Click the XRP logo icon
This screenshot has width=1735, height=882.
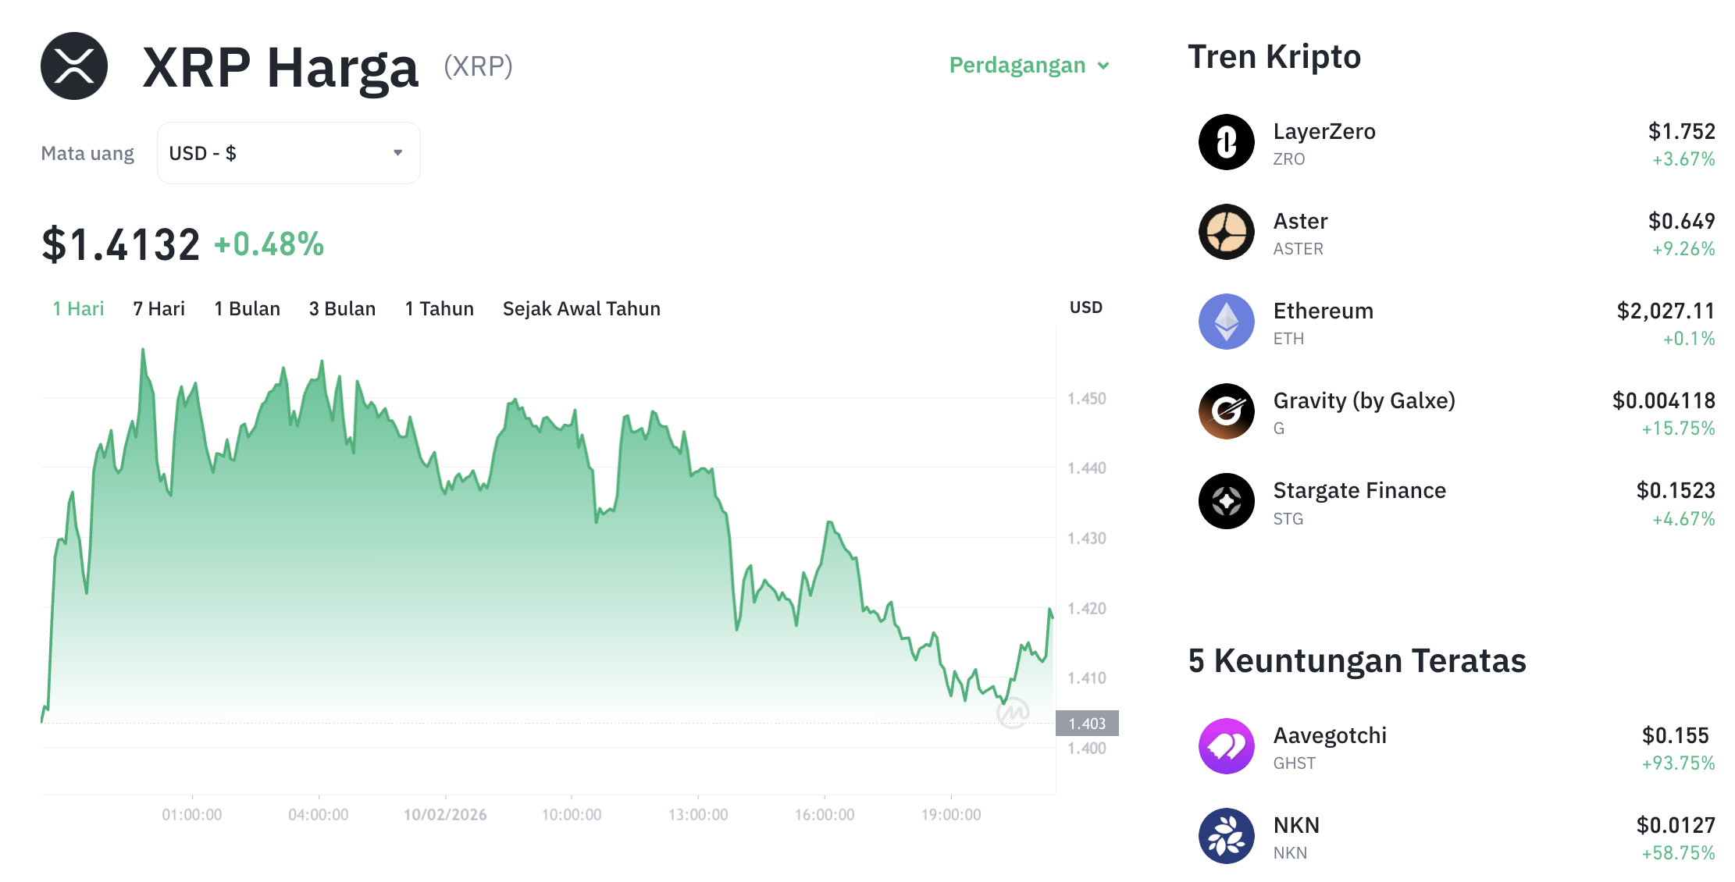74,66
